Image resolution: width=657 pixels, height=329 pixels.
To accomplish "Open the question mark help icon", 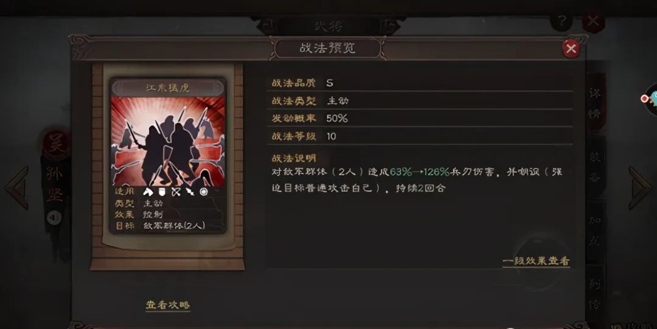I will pyautogui.click(x=562, y=19).
